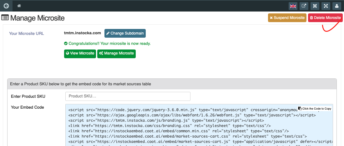Click the Enter Product SKU label

[28, 97]
